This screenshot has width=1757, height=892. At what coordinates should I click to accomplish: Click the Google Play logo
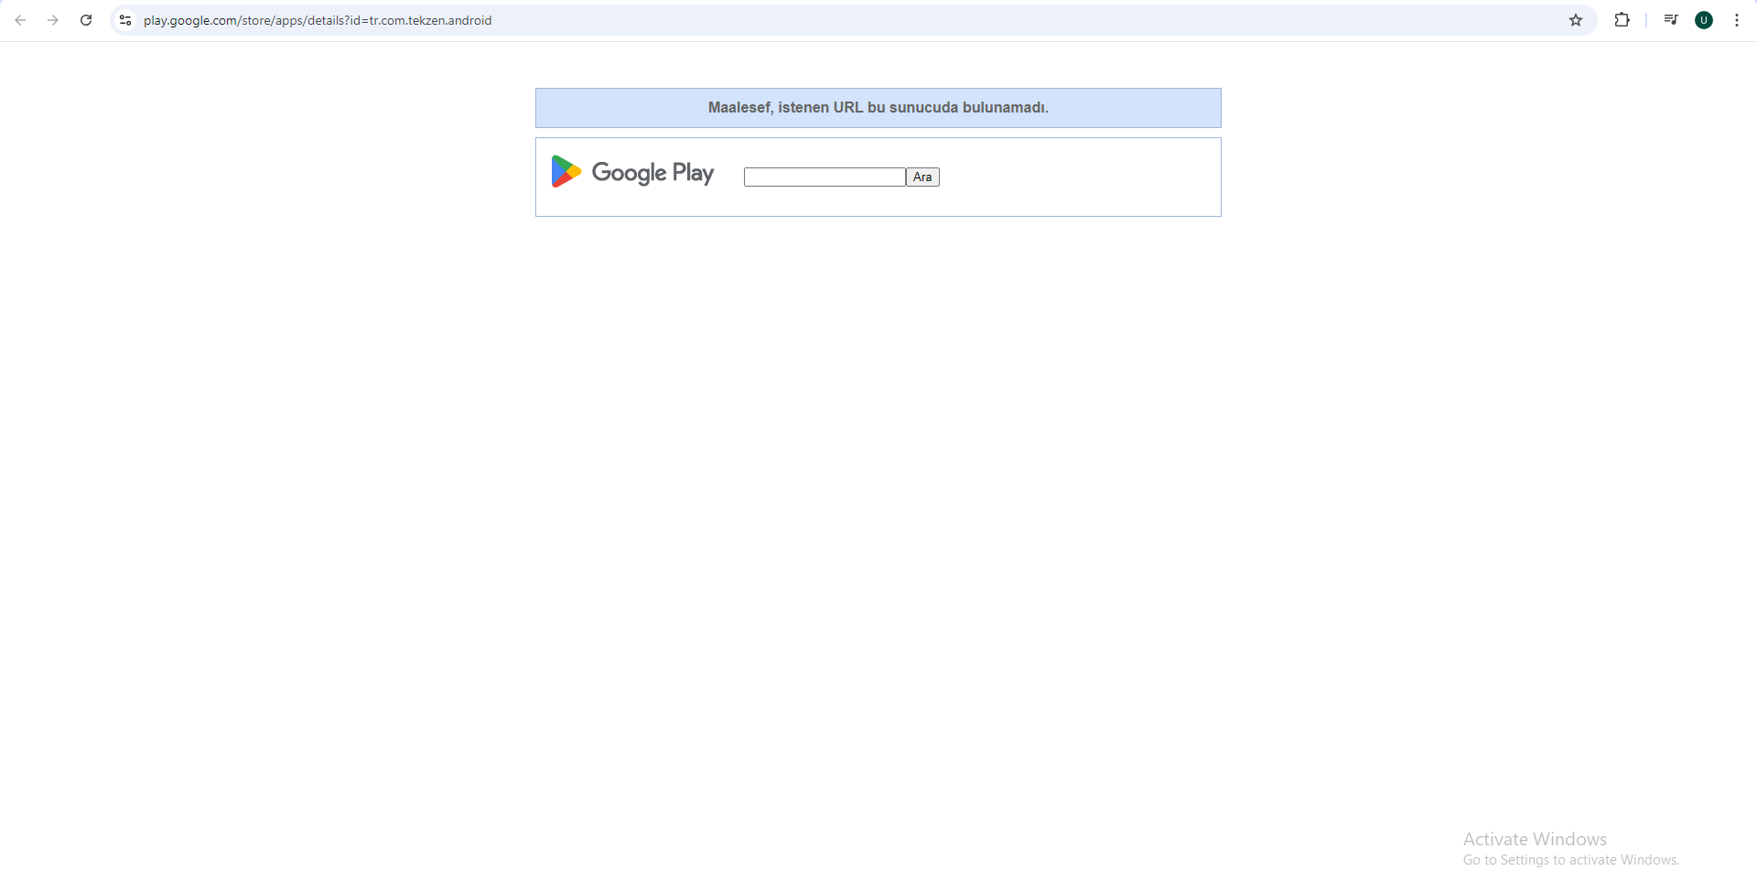point(632,172)
